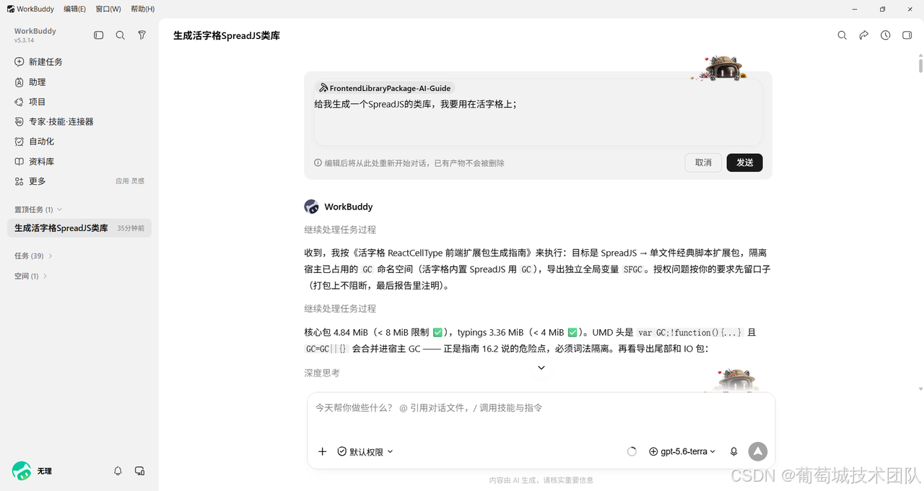Screen dimensions: 924x491
Task: Click 应用 灵感 link beside 更多
Action: coord(130,181)
